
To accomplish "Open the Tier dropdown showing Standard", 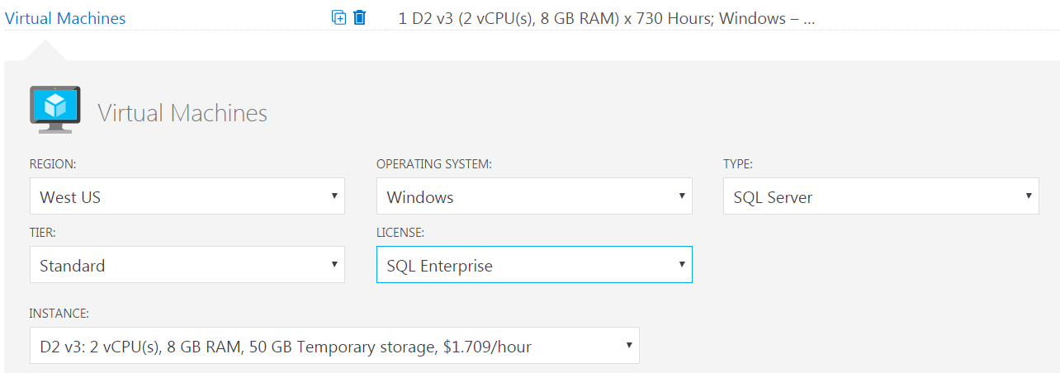I will (187, 266).
